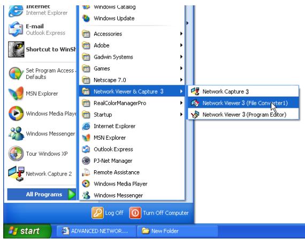Screen dimensions: 305x239
Task: Click the PJ-Net Manager text label
Action: [x=113, y=161]
